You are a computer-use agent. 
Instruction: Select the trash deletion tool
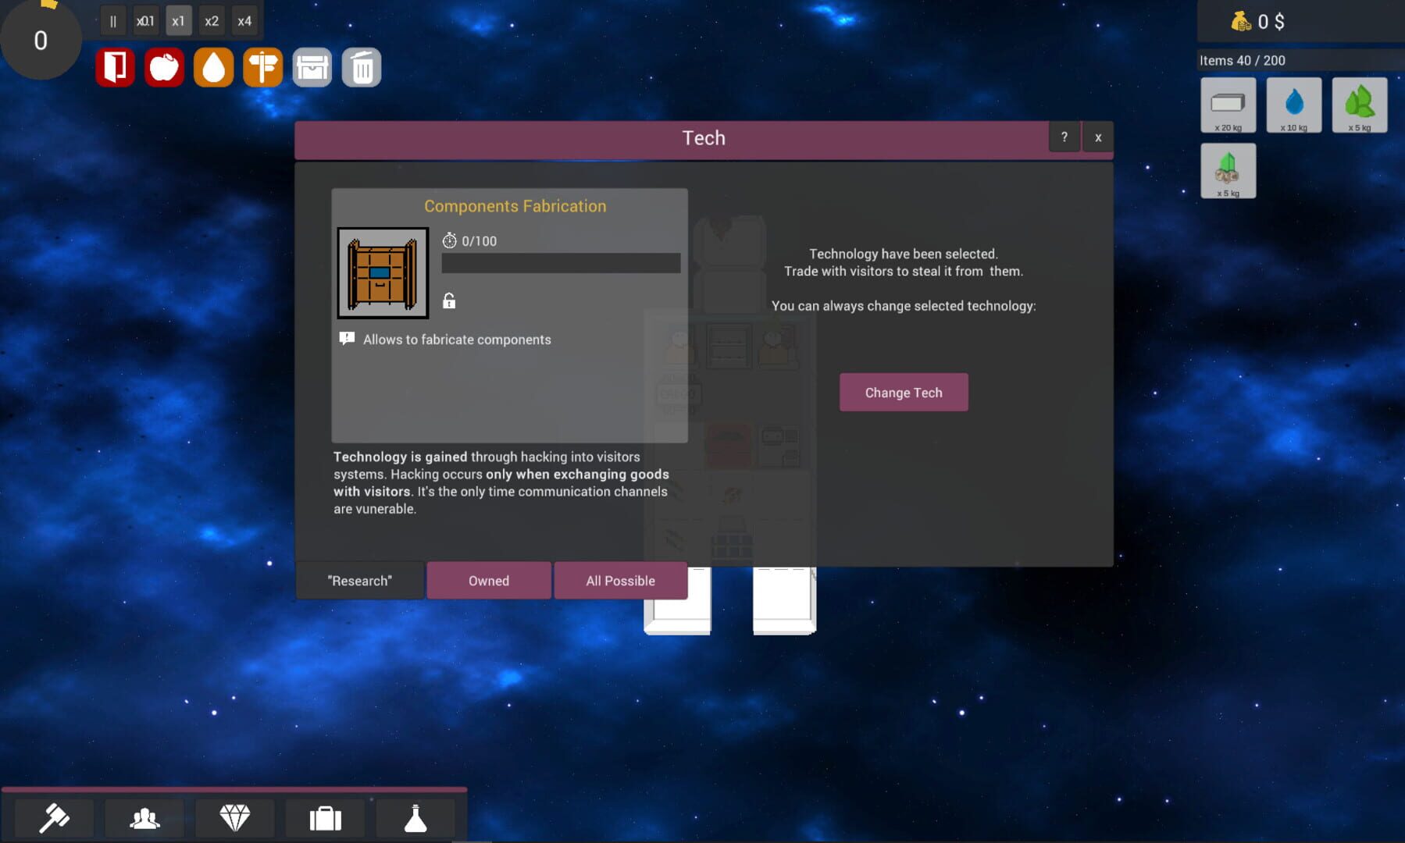click(x=361, y=66)
